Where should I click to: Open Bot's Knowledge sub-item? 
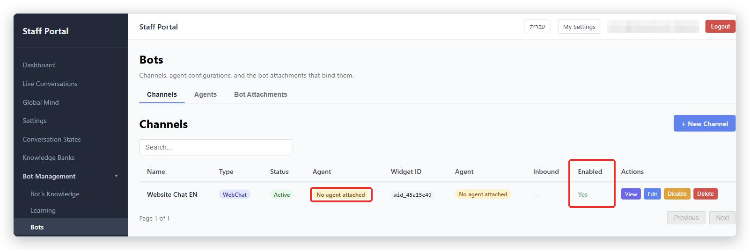55,194
